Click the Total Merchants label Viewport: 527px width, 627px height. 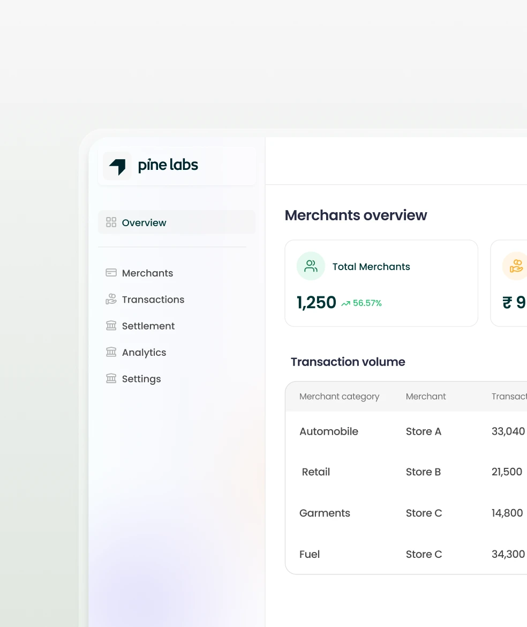pyautogui.click(x=371, y=267)
